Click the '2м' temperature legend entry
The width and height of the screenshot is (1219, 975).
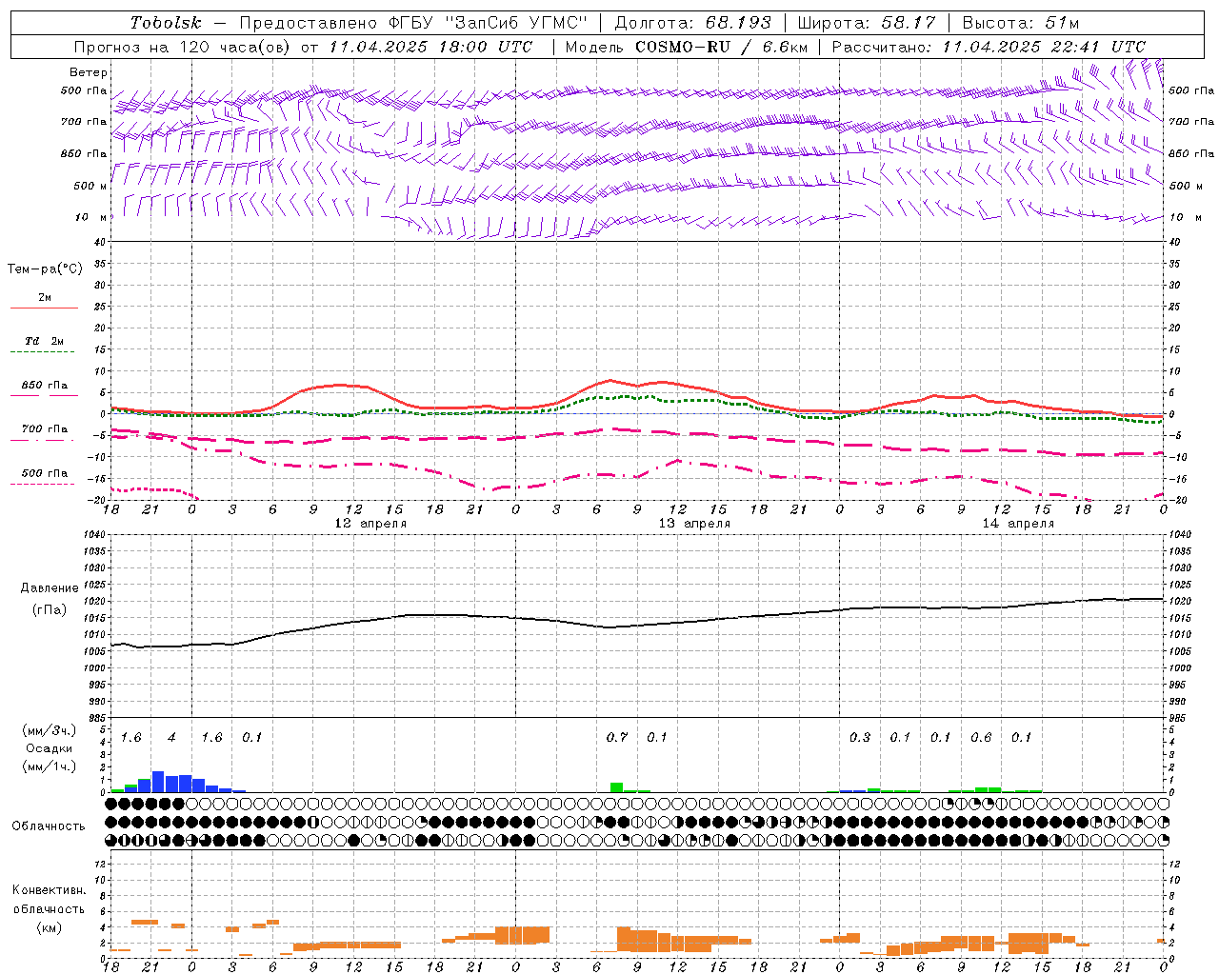(x=45, y=298)
